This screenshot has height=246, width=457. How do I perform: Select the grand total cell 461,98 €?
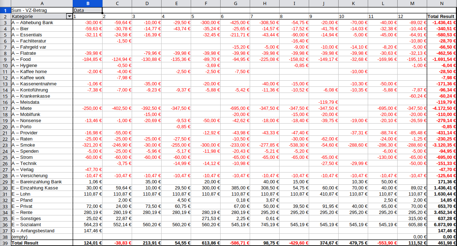(442, 243)
